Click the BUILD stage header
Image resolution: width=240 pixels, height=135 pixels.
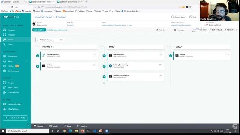(x=136, y=47)
